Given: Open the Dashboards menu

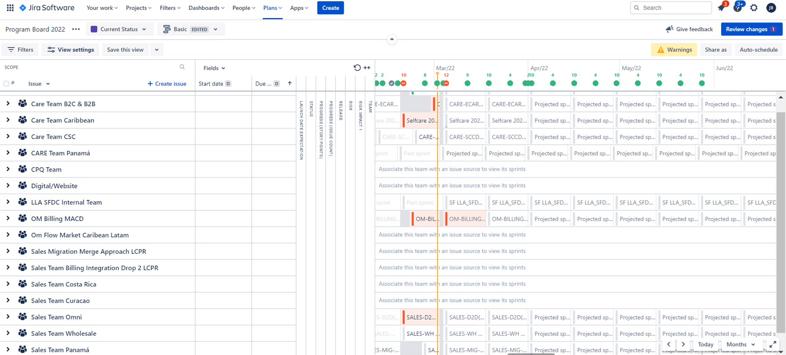Looking at the screenshot, I should (206, 8).
